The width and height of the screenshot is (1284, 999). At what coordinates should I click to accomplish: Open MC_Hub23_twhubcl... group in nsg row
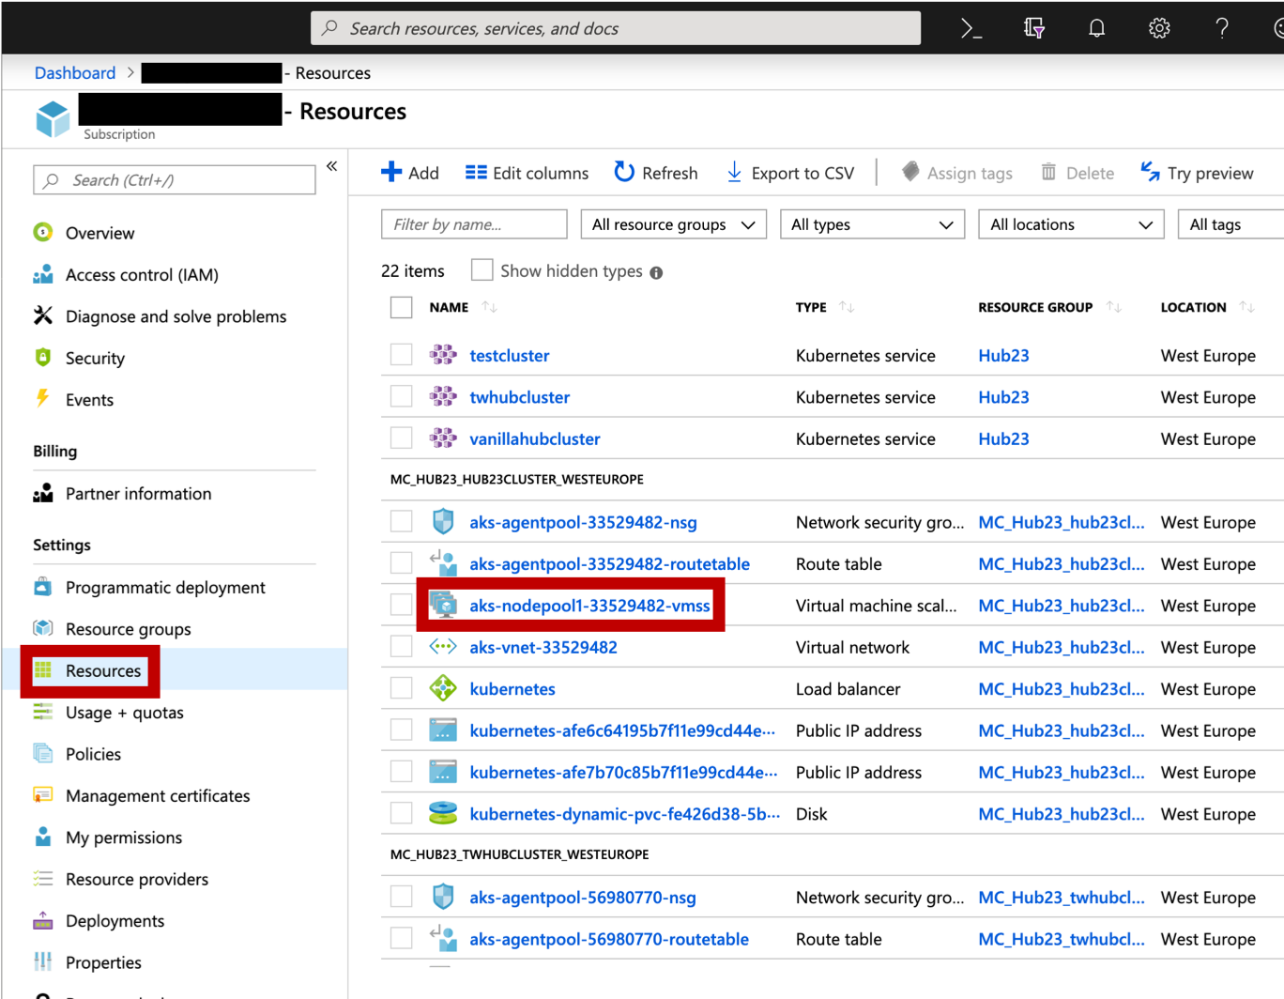[1062, 897]
